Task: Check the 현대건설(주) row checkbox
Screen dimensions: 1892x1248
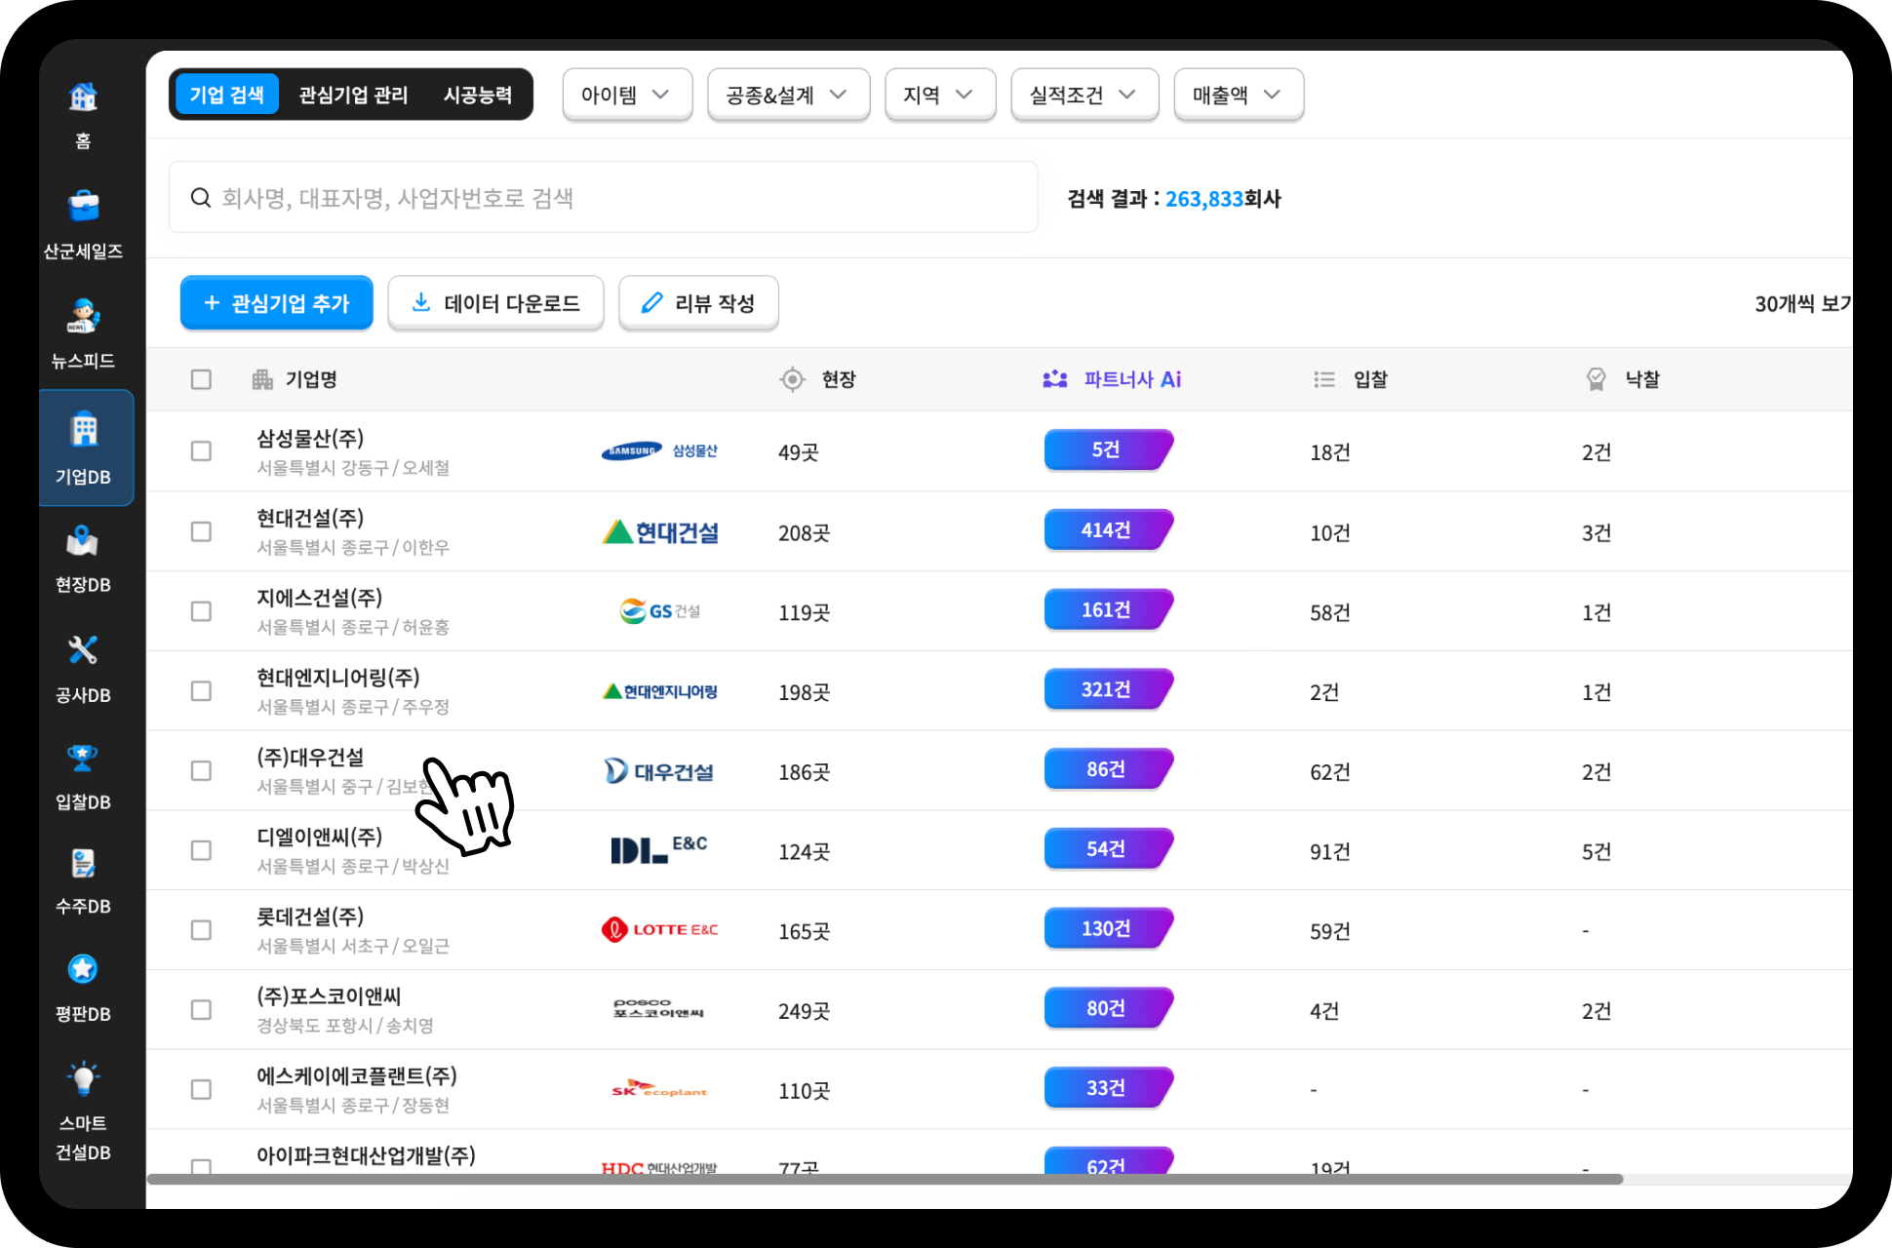Action: pyautogui.click(x=201, y=531)
